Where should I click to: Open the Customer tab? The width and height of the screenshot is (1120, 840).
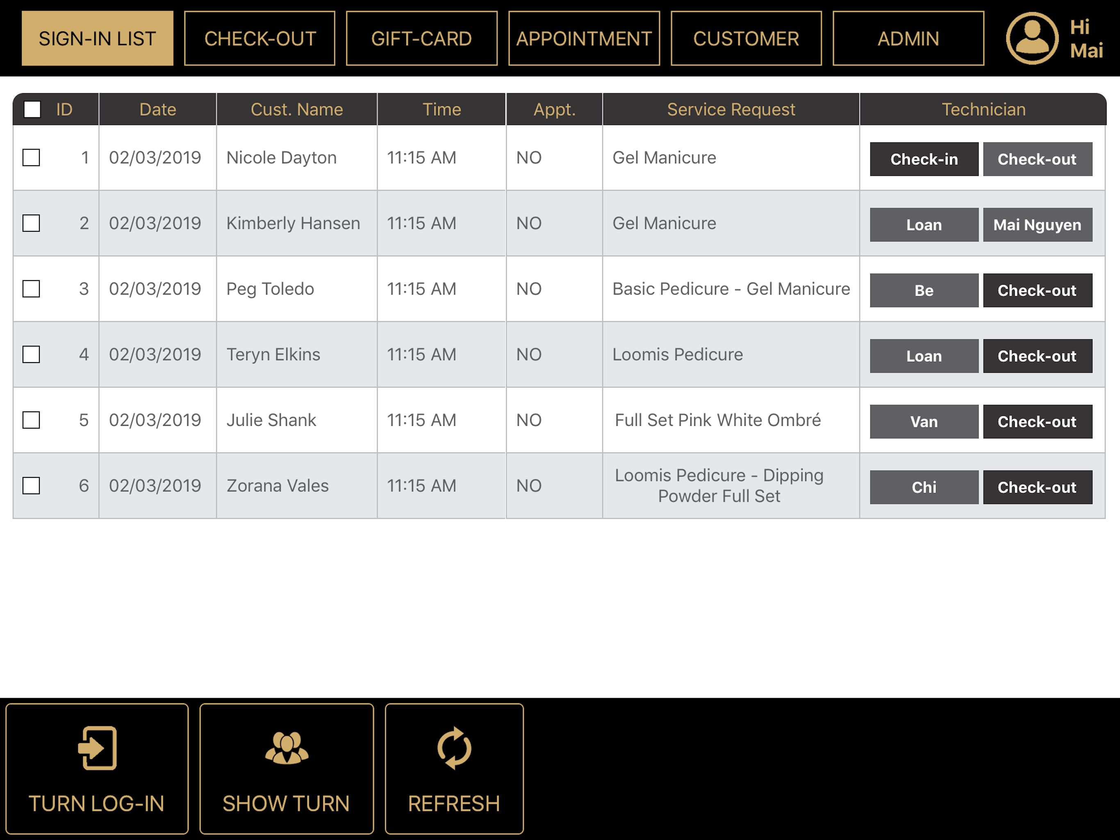(x=747, y=39)
